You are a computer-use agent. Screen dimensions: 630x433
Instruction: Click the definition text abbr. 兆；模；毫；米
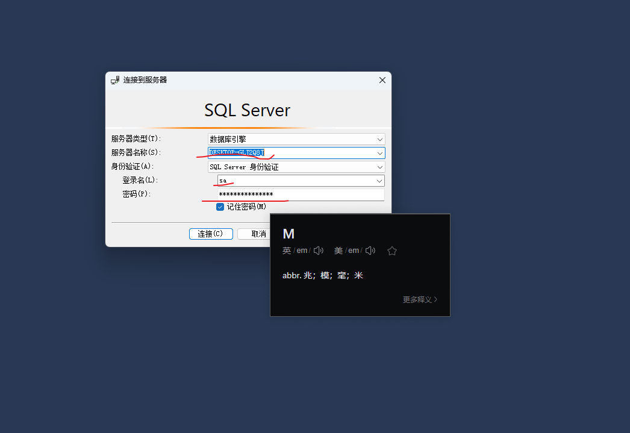pos(323,276)
